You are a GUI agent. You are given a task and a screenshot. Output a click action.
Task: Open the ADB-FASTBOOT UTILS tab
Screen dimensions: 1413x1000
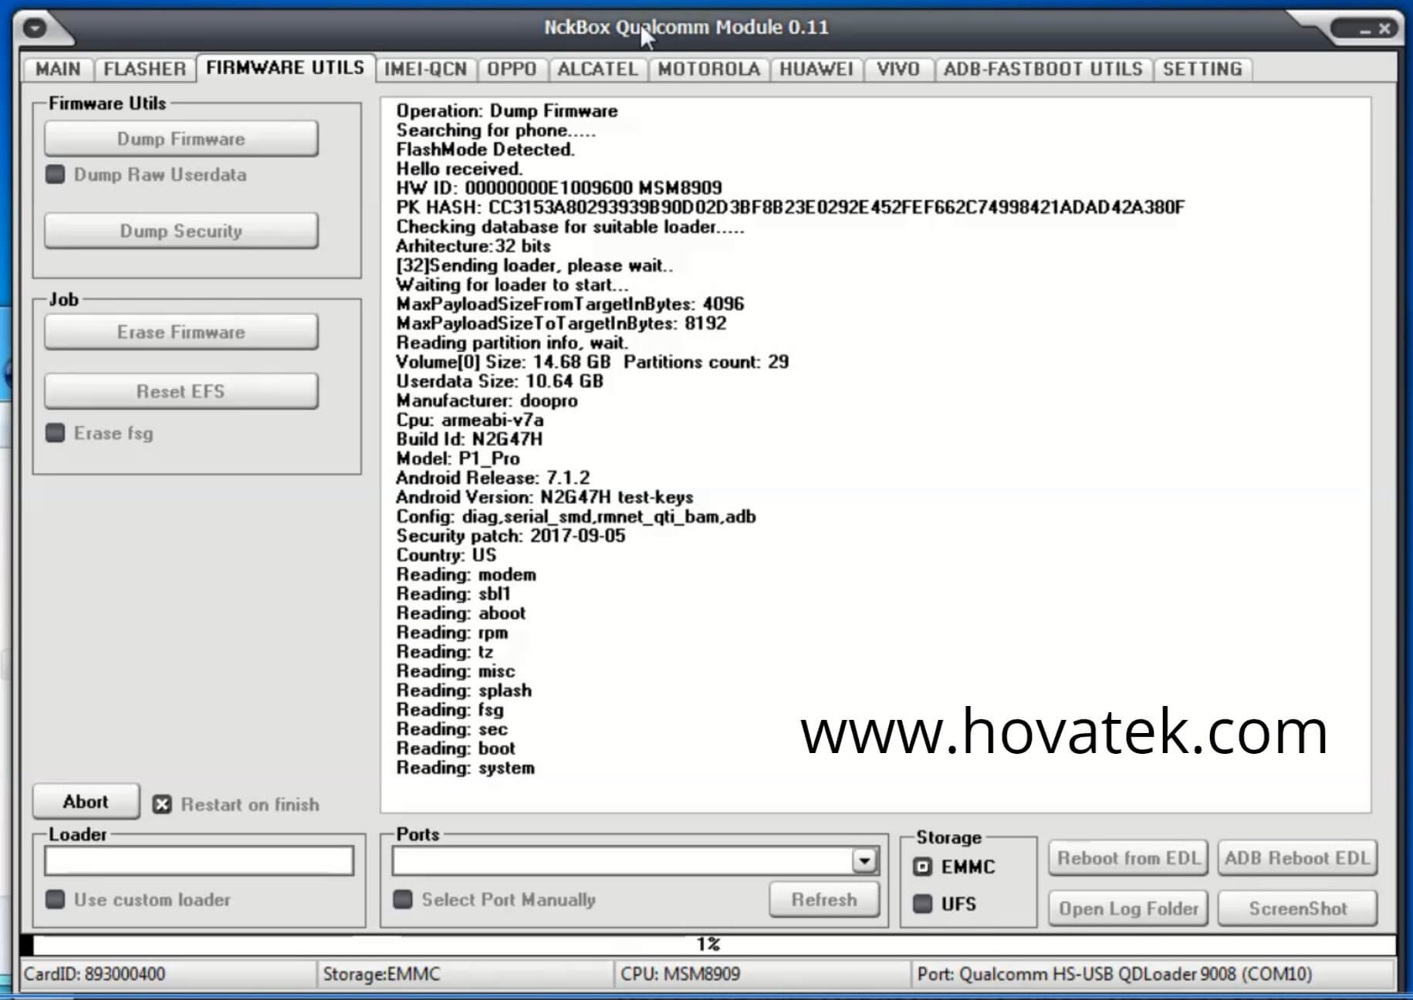point(1043,69)
